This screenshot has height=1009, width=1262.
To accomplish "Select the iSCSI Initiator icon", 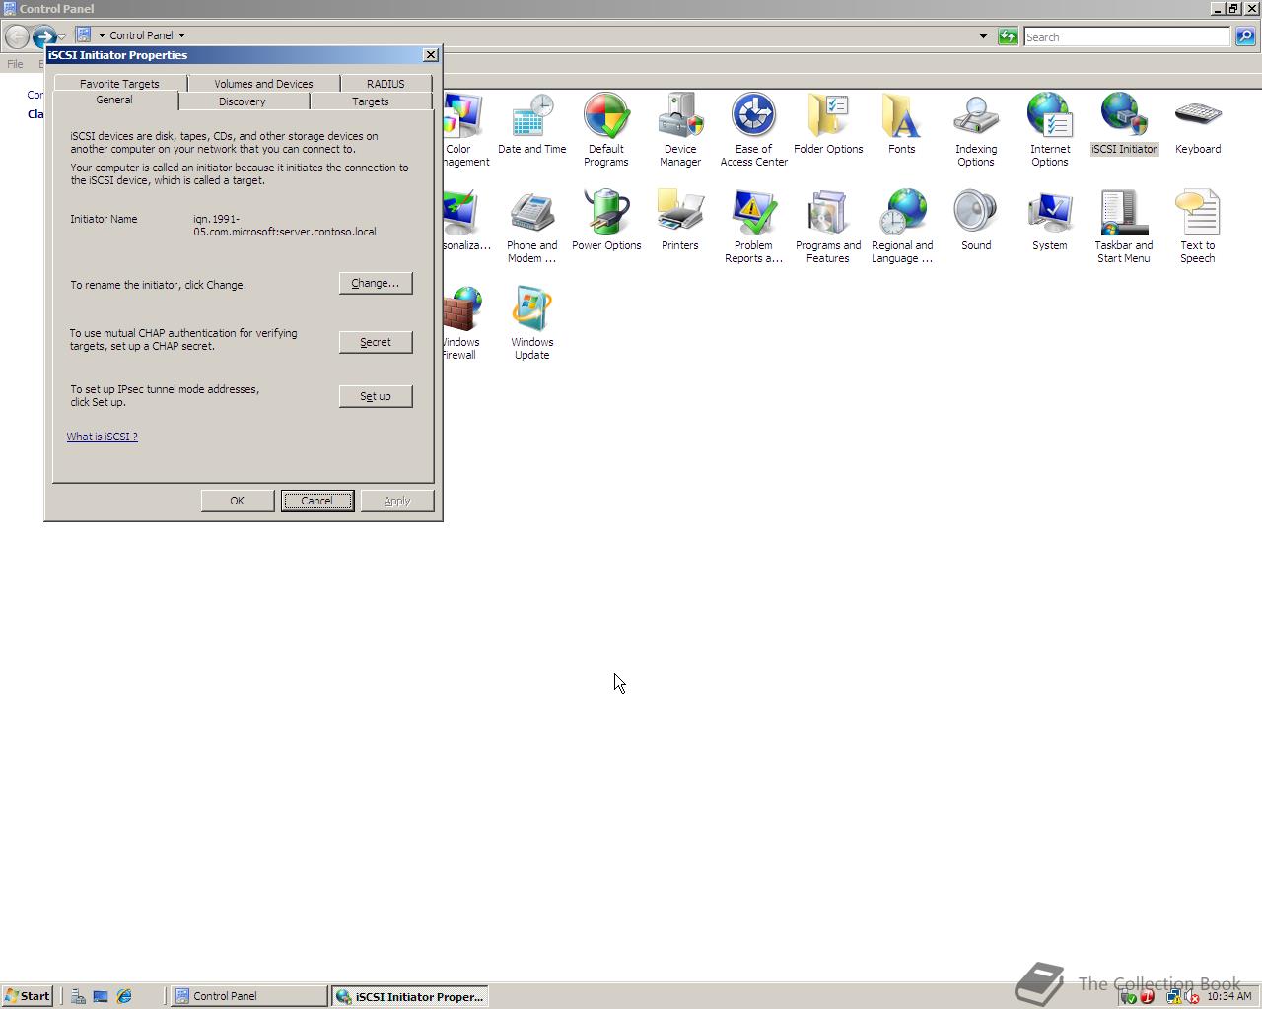I will [1123, 125].
